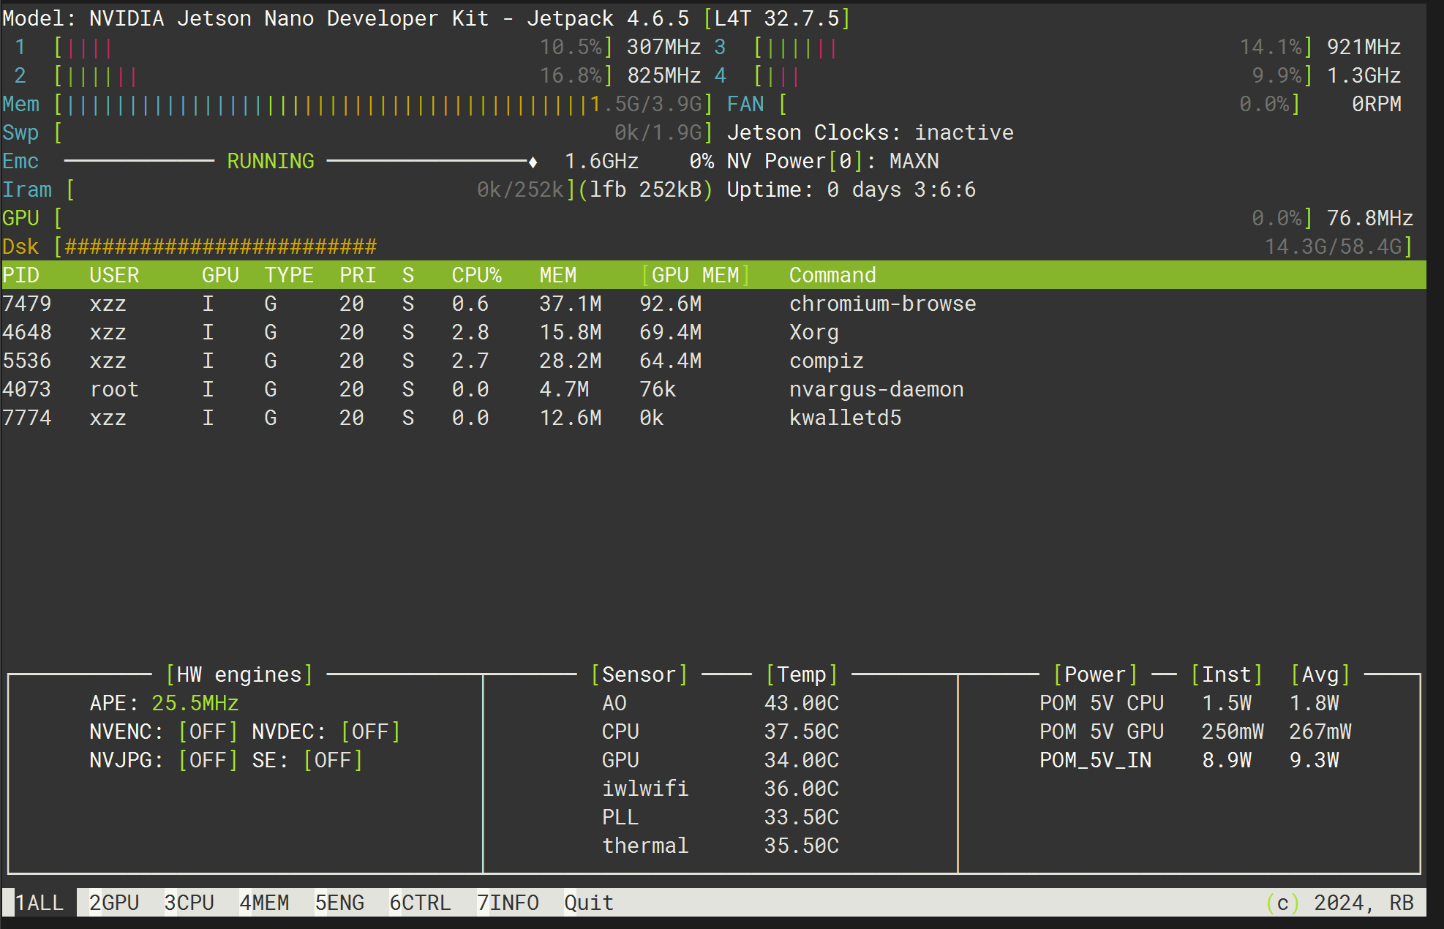
Task: Open the 6CTRL control tab
Action: 421,903
